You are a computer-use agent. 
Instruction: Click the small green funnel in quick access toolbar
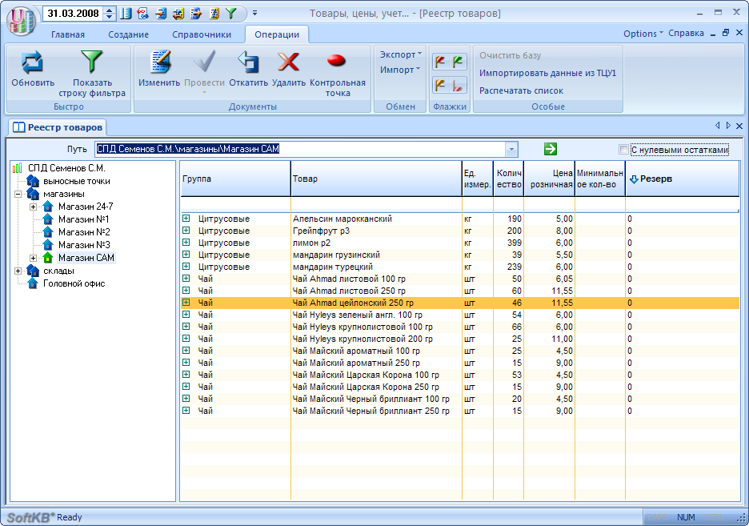(231, 14)
